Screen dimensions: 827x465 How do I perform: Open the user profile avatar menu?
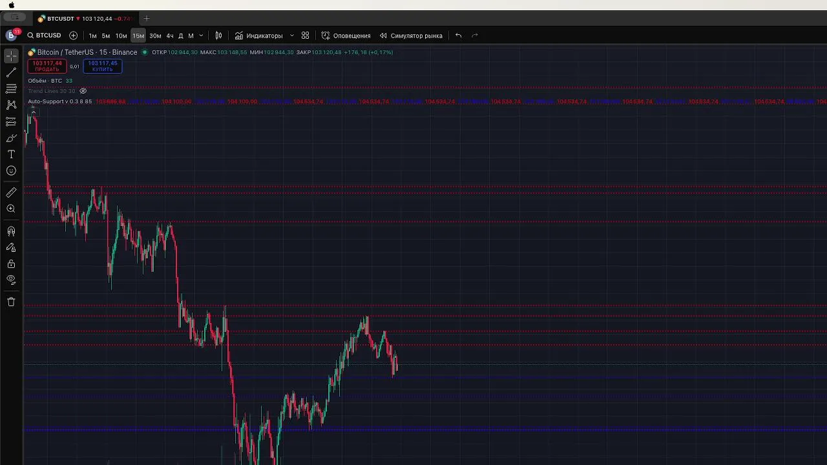[x=12, y=36]
